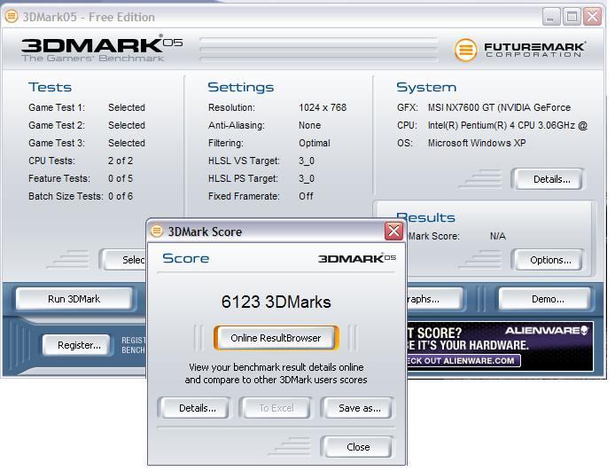Open the Online ResultBrowser
The height and width of the screenshot is (471, 615).
click(276, 338)
